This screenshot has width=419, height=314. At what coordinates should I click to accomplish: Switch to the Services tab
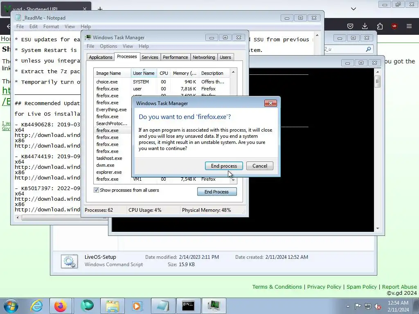point(150,57)
